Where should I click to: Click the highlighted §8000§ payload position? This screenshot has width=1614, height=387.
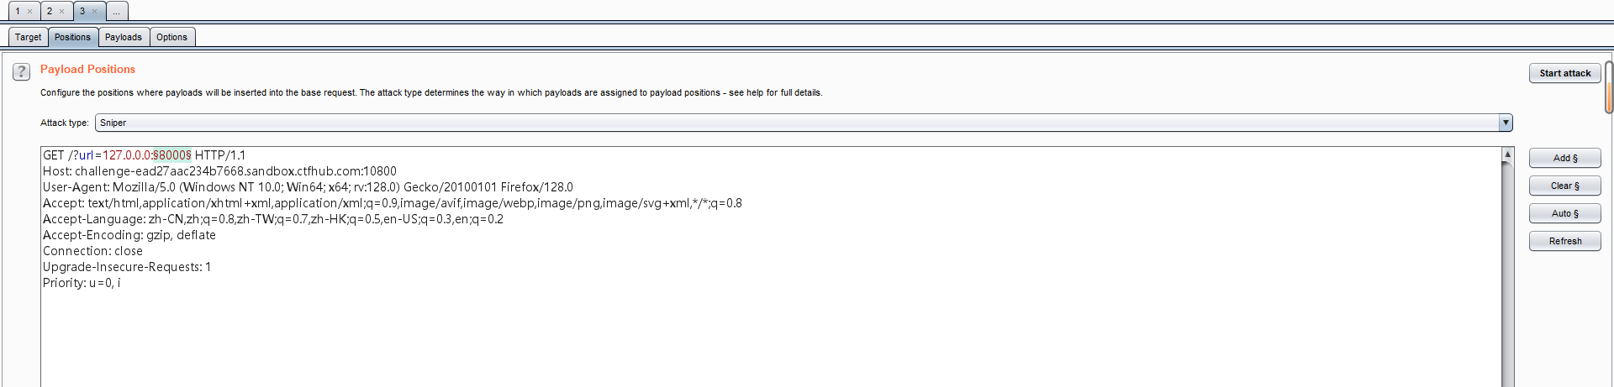pyautogui.click(x=172, y=155)
